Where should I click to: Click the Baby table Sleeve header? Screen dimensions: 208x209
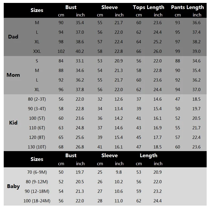click(x=109, y=155)
